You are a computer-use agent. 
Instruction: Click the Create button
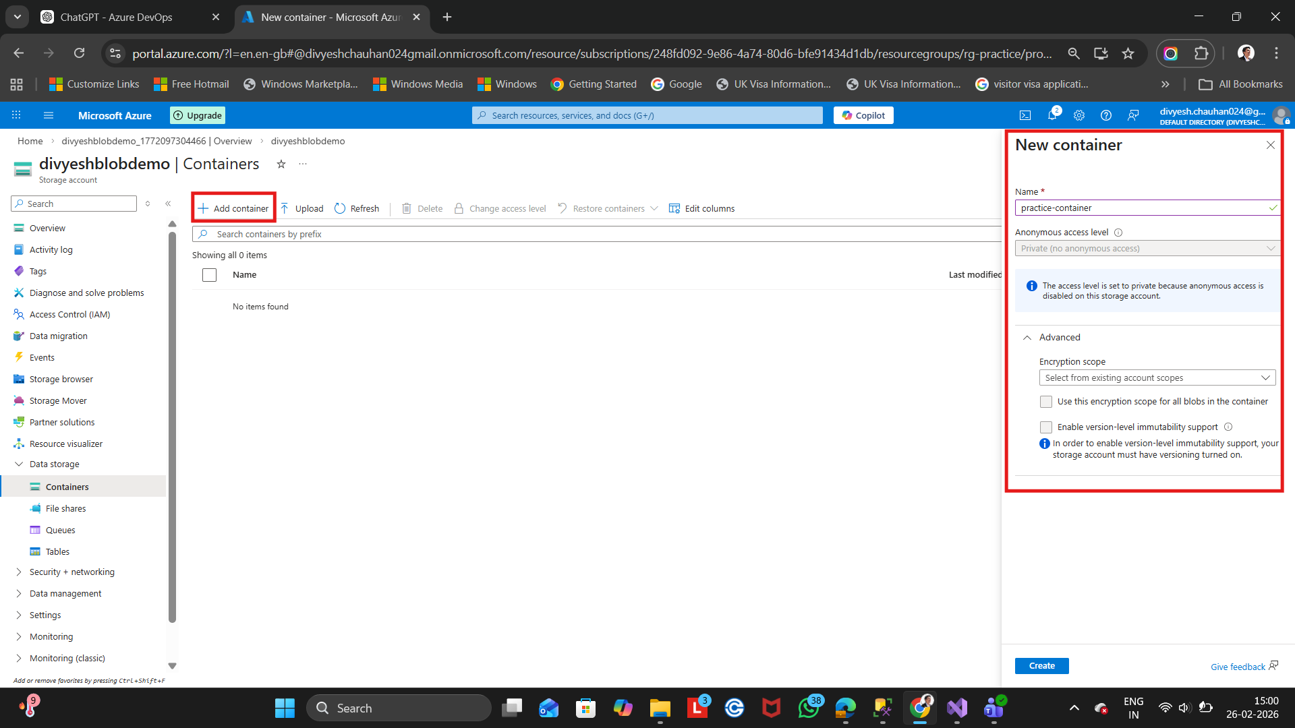1041,666
